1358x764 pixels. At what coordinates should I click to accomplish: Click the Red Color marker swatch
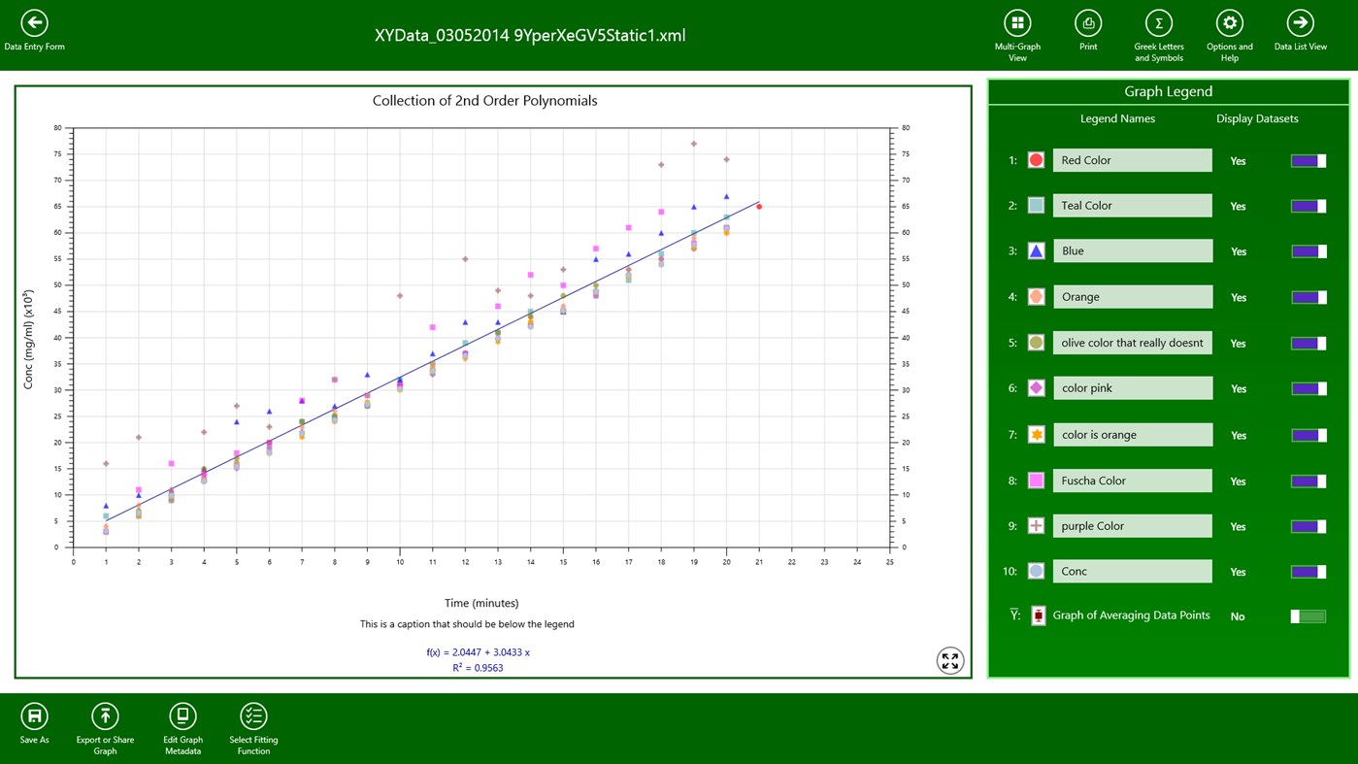tap(1036, 160)
